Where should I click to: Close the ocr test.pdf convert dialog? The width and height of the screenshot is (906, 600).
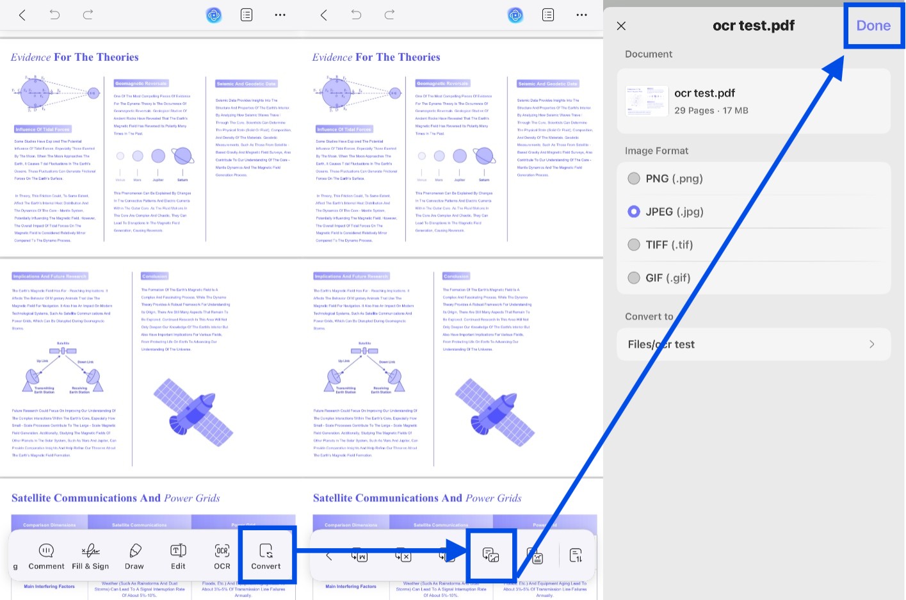(x=621, y=26)
